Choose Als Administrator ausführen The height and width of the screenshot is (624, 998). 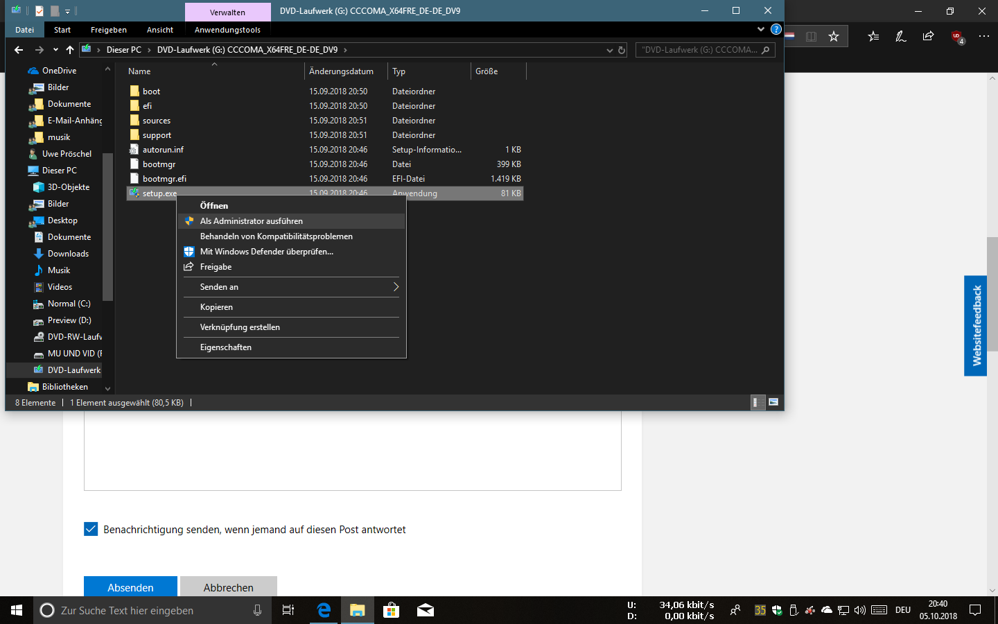pyautogui.click(x=291, y=221)
